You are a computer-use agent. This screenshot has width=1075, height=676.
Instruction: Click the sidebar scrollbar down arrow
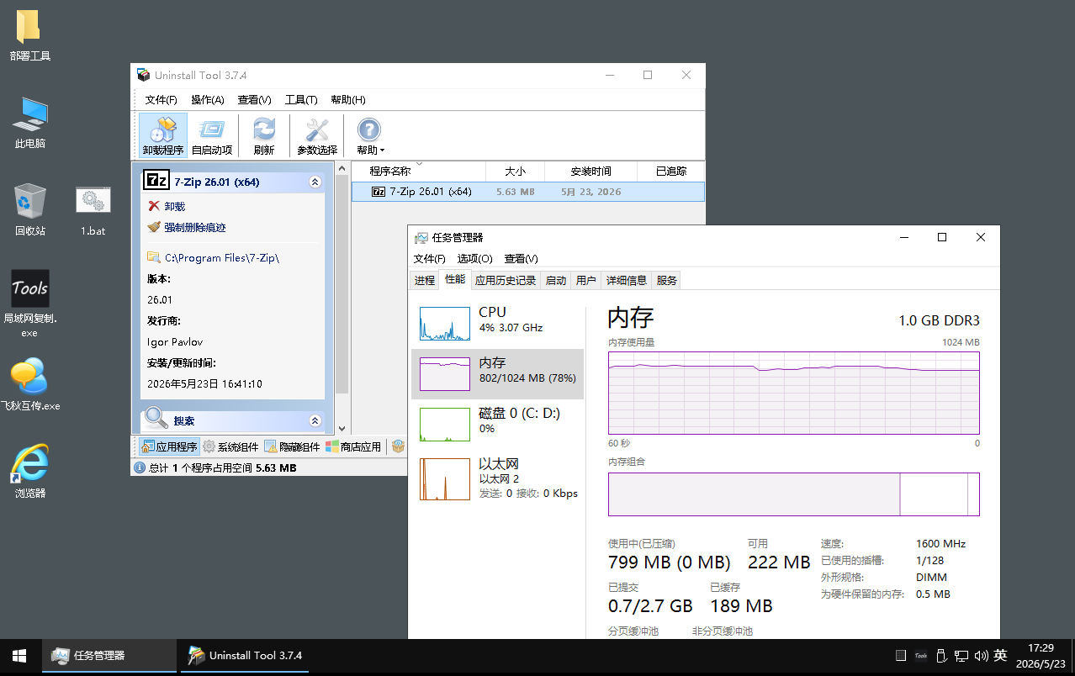[x=342, y=428]
